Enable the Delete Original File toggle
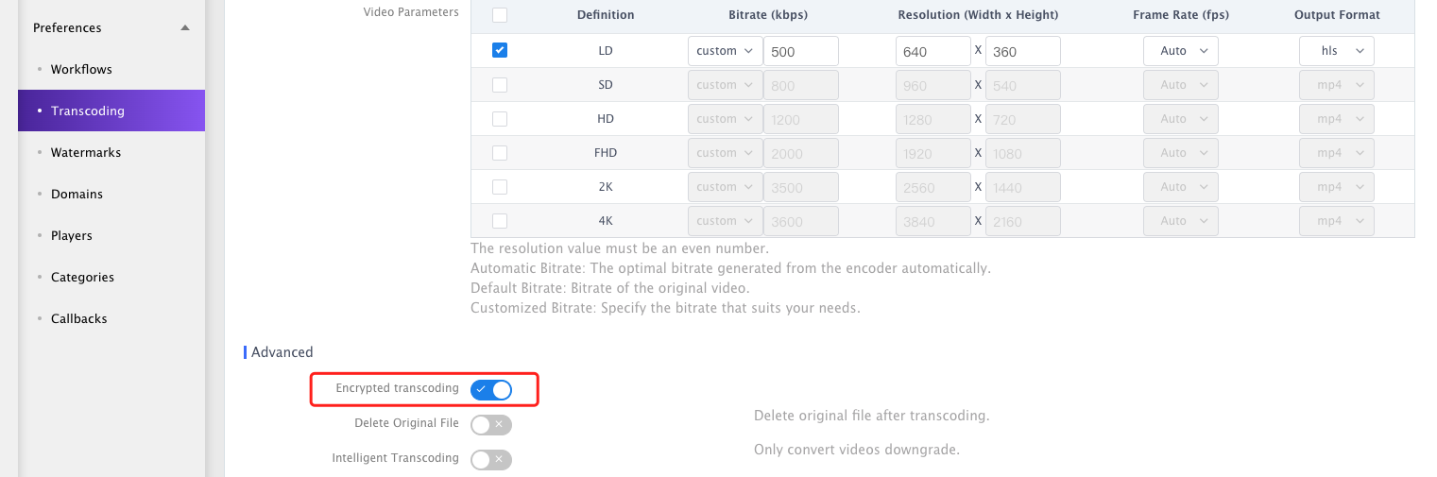Image resolution: width=1437 pixels, height=477 pixels. (491, 425)
